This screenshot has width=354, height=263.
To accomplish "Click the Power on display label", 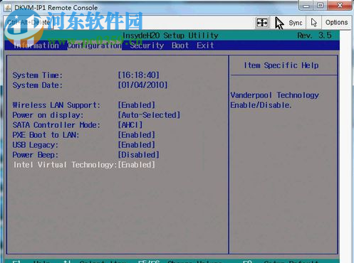I will point(48,115).
